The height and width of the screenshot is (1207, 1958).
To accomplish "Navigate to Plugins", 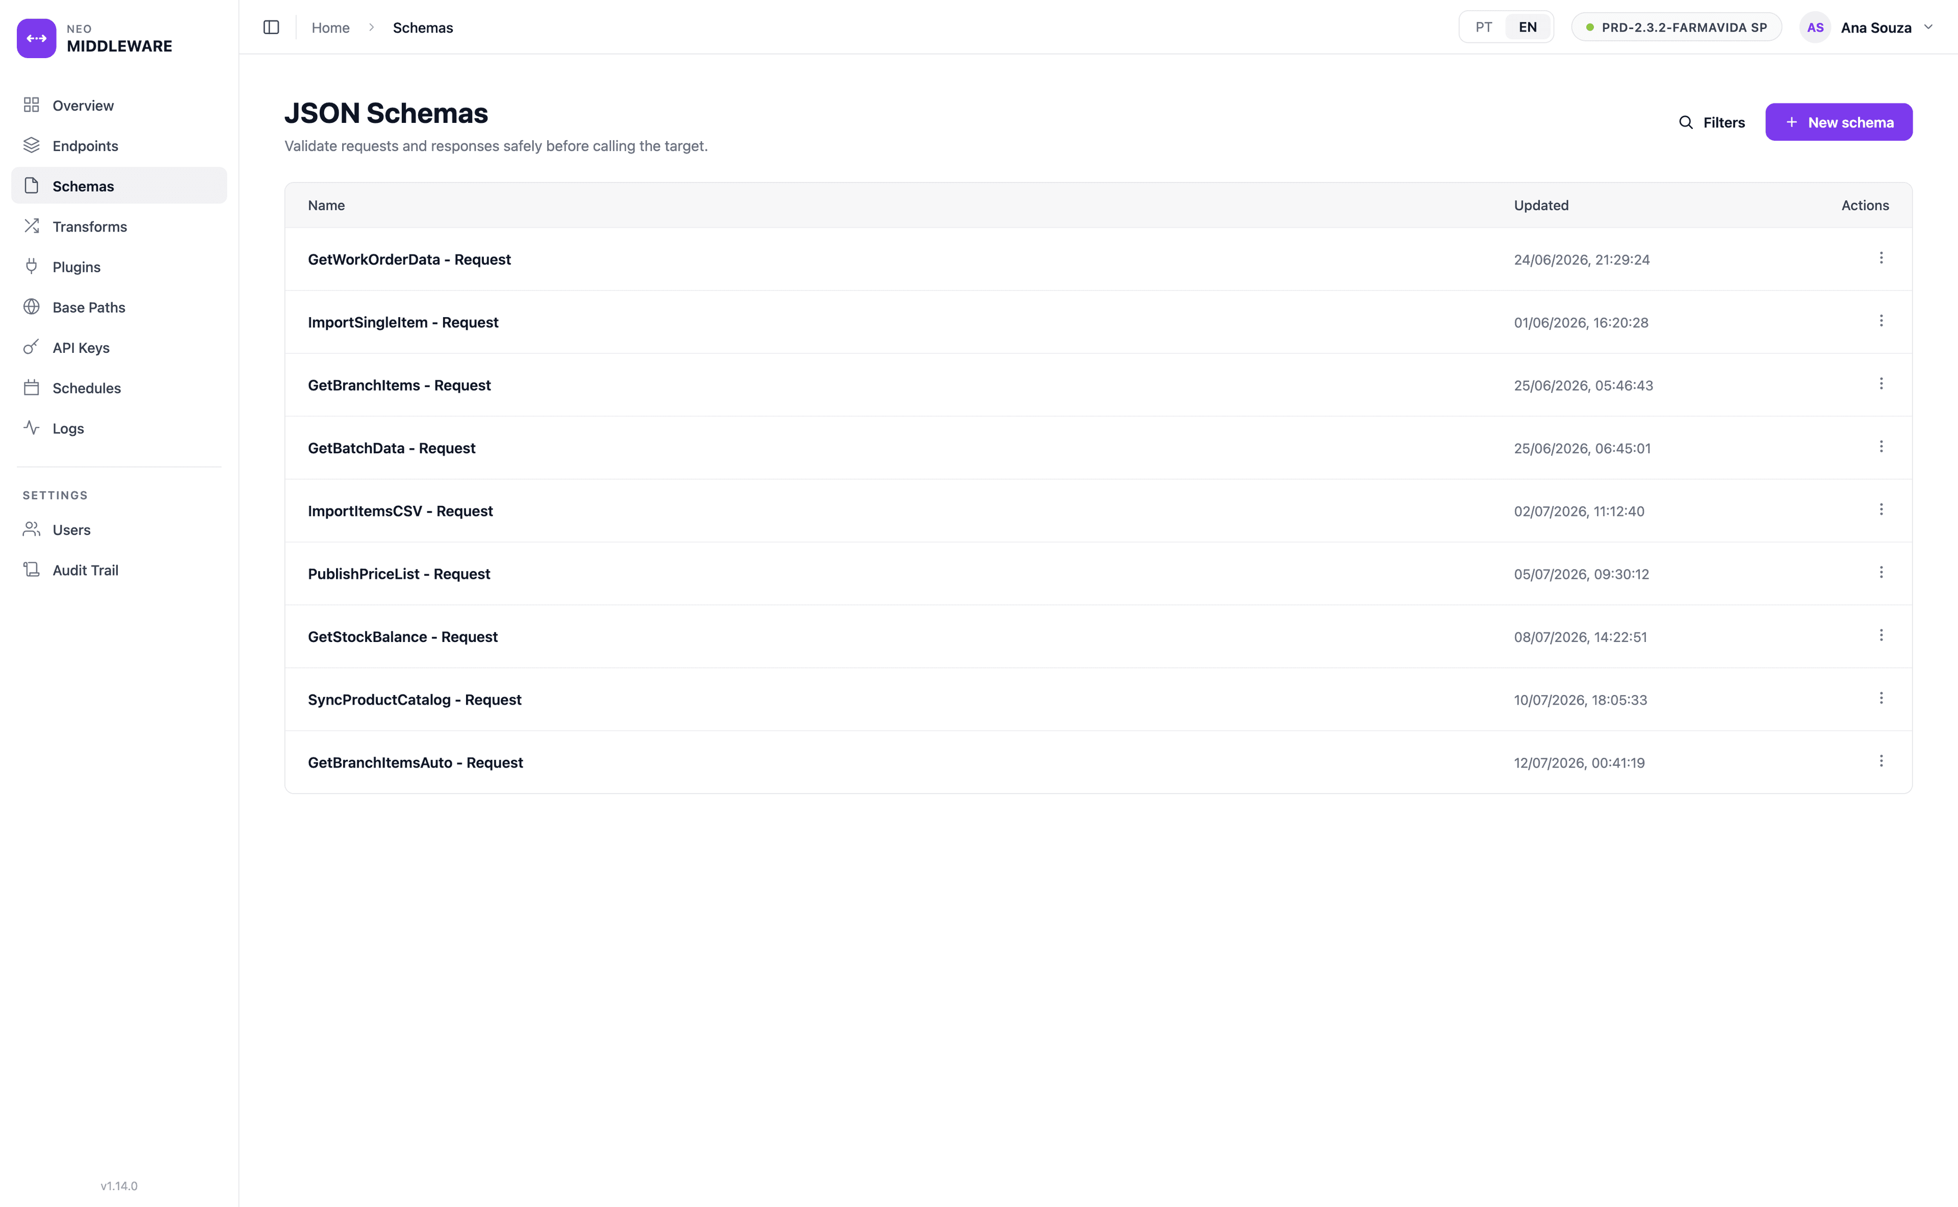I will 119,267.
